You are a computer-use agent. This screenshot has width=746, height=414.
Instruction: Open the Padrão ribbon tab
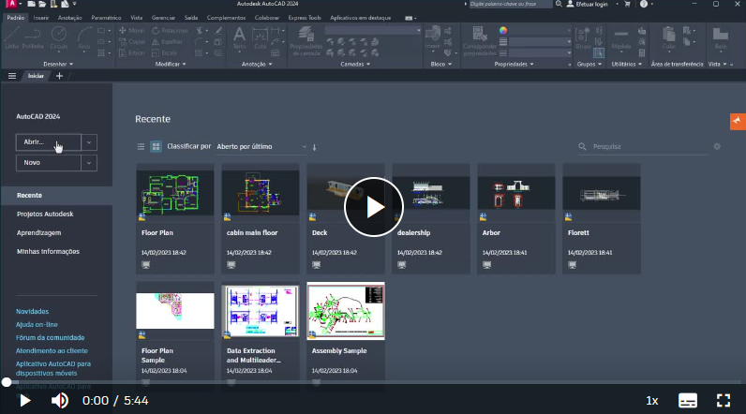click(x=16, y=18)
